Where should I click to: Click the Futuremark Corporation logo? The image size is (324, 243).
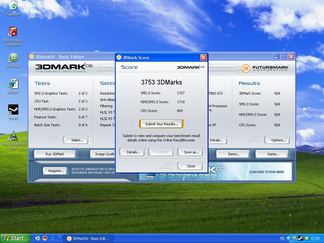(265, 68)
